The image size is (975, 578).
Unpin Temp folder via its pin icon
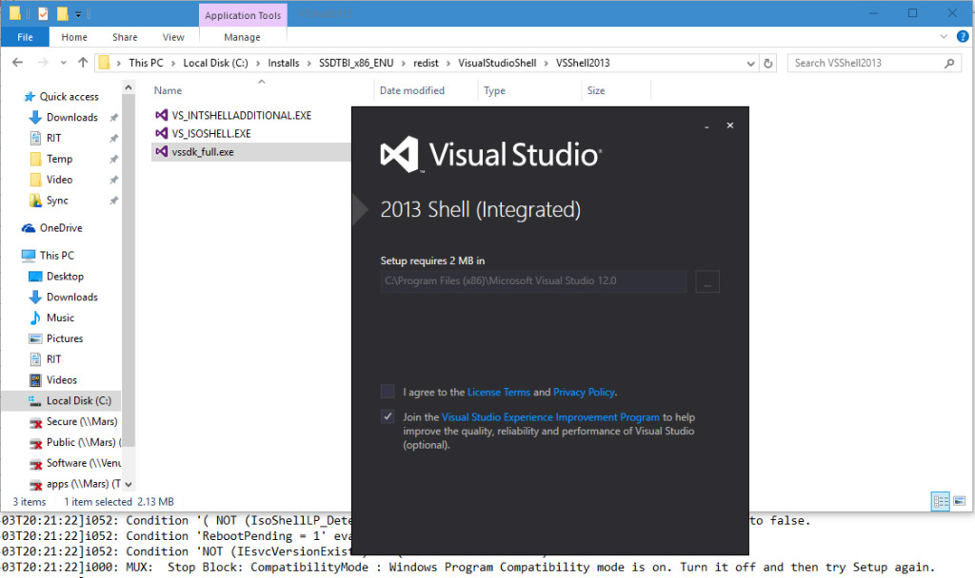(114, 159)
